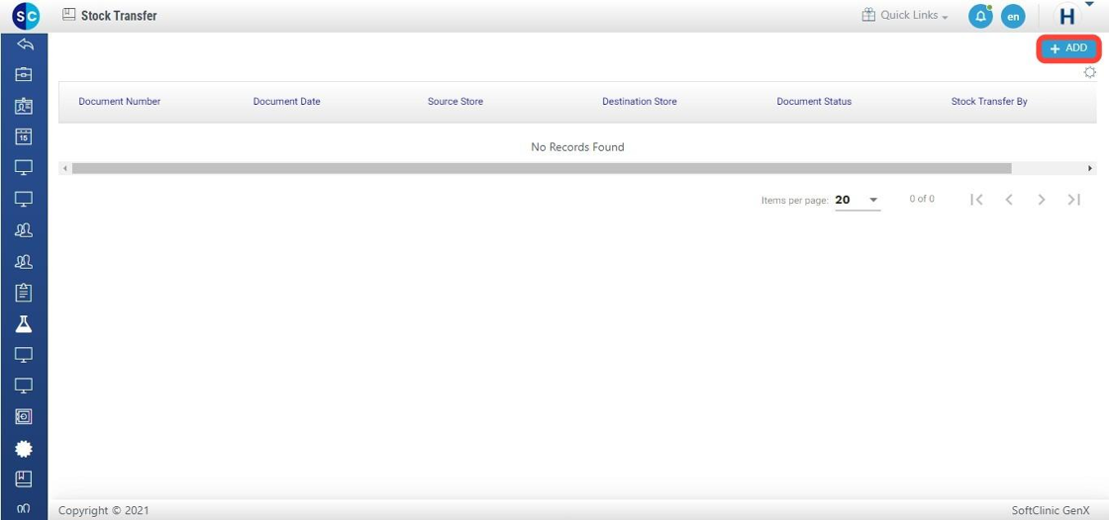Click the scrollbar right arrow under the table
Image resolution: width=1109 pixels, height=520 pixels.
(x=1090, y=169)
